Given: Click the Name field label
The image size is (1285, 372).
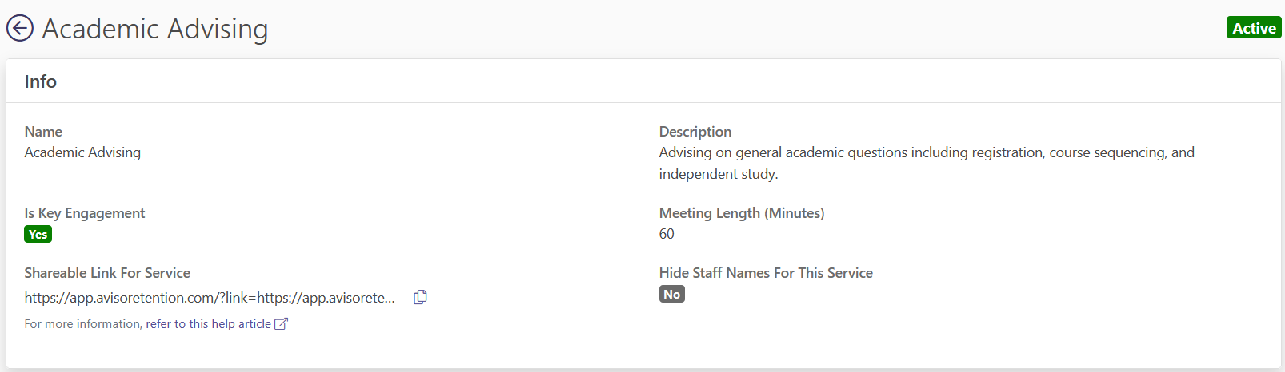Looking at the screenshot, I should (43, 132).
